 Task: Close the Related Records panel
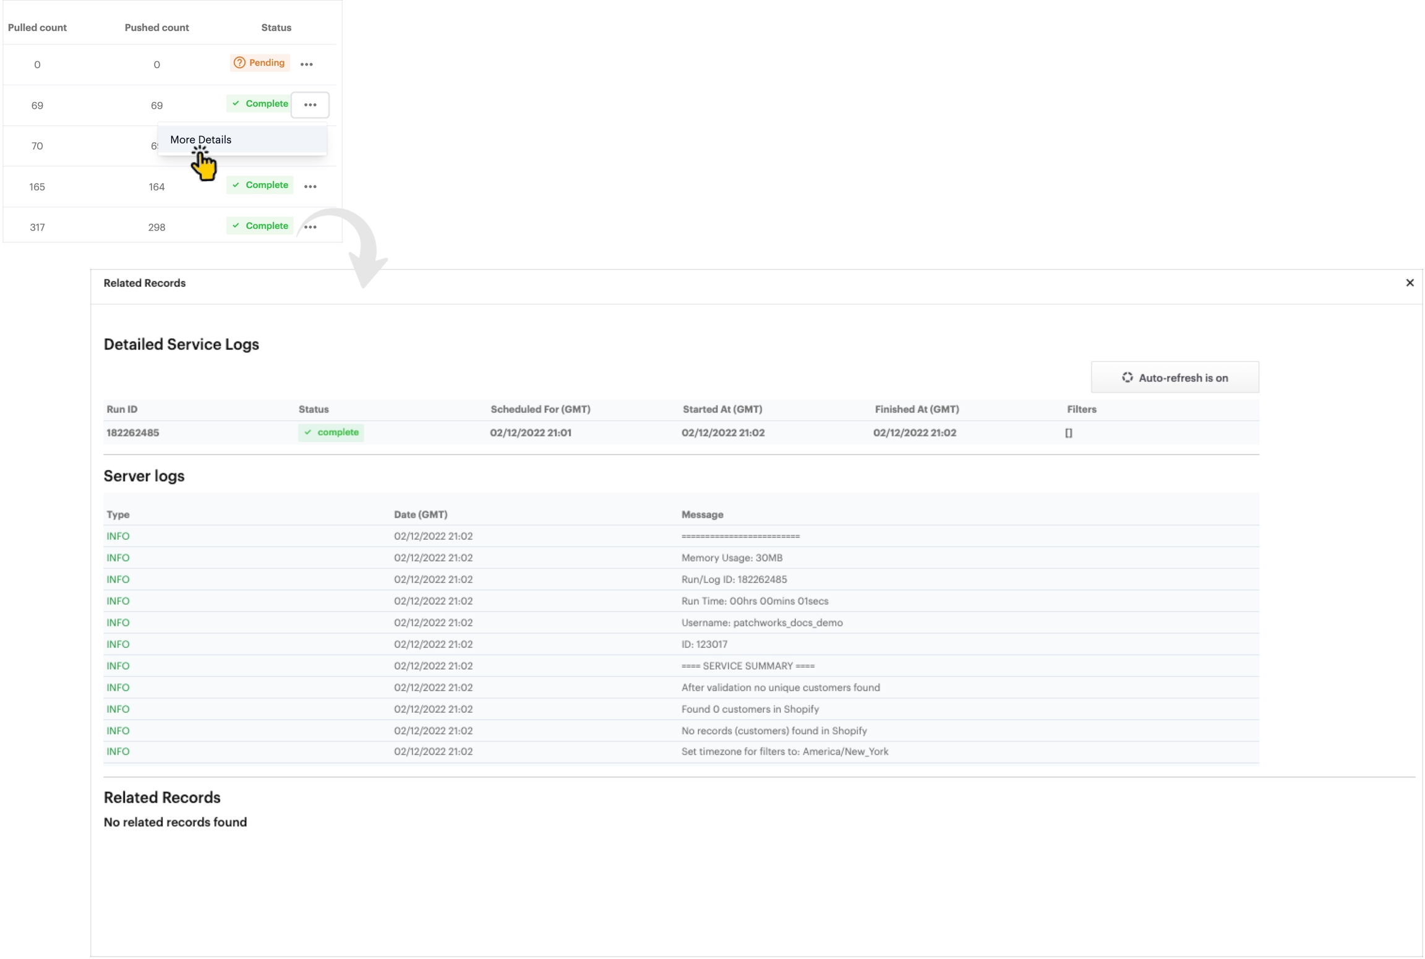click(x=1410, y=283)
